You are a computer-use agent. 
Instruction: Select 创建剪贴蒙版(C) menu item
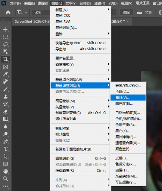coord(81,113)
